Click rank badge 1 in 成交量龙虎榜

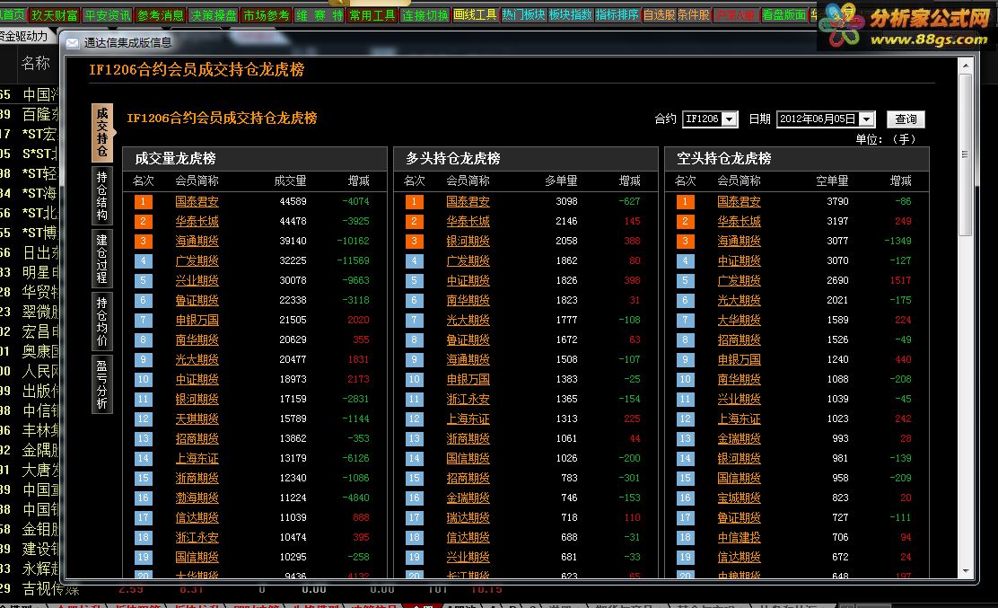point(144,202)
